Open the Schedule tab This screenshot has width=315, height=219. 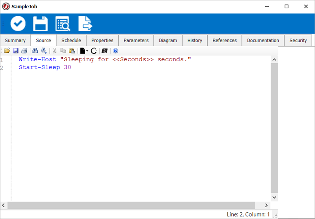[x=71, y=40]
